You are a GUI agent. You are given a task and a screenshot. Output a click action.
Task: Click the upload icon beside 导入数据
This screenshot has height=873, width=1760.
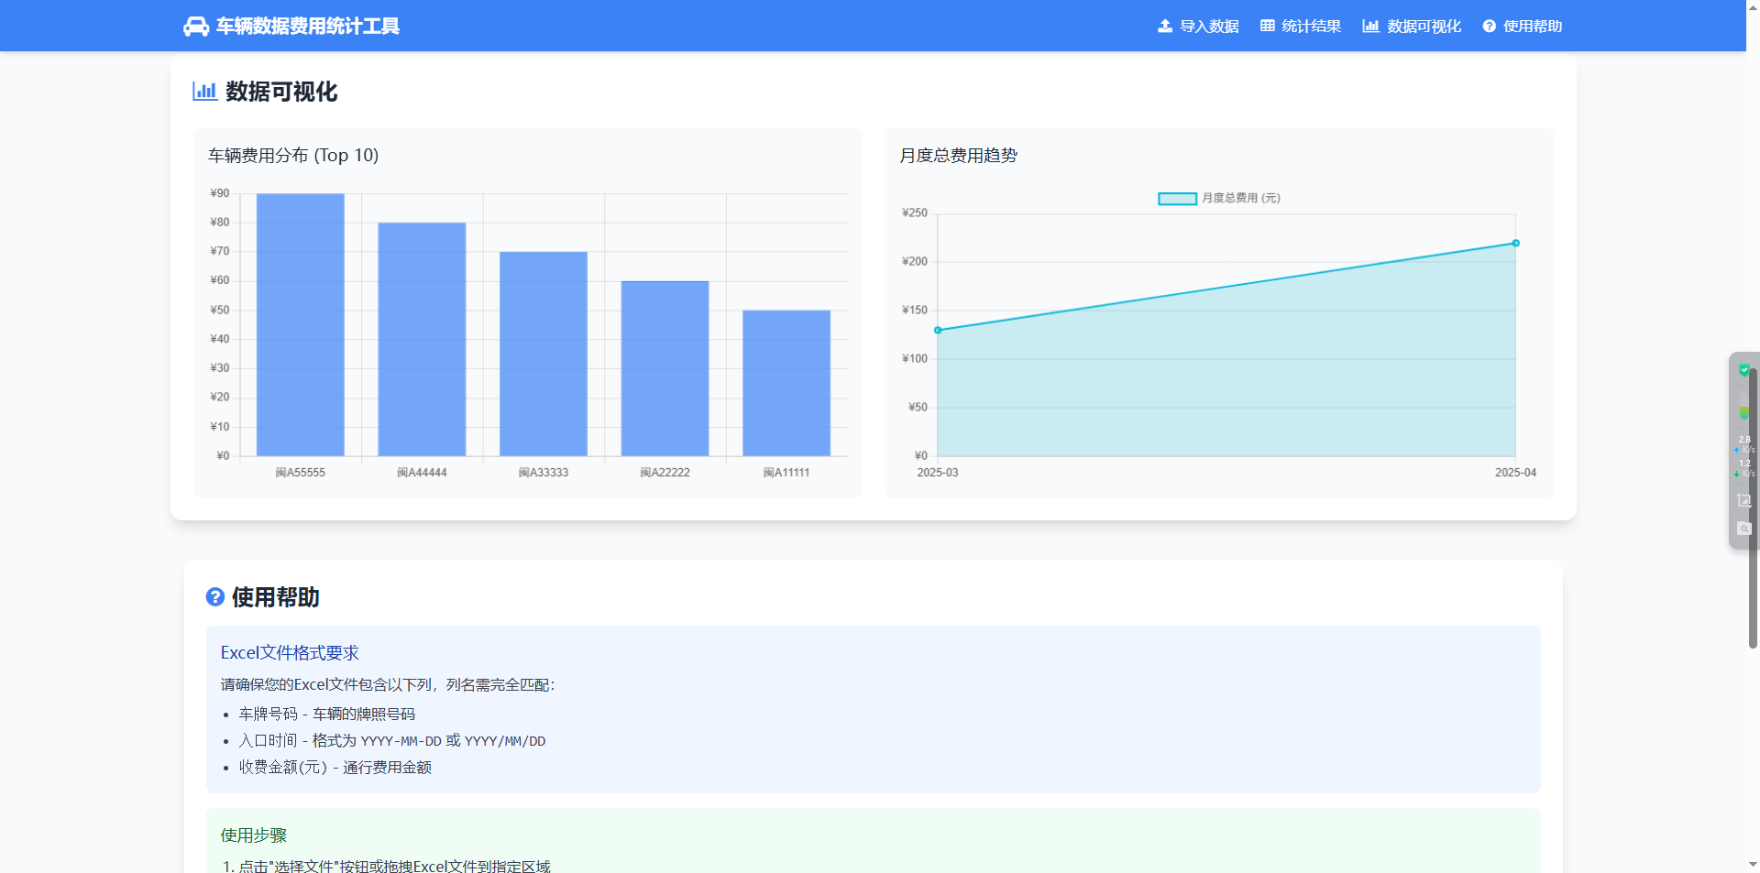(x=1165, y=27)
